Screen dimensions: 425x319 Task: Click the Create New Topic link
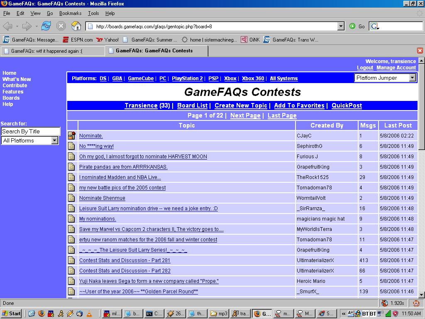(x=241, y=106)
